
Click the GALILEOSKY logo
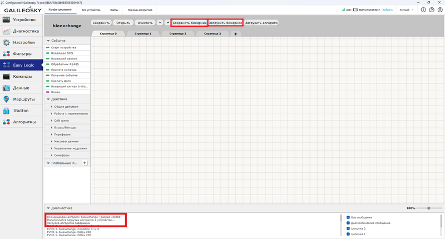click(23, 10)
